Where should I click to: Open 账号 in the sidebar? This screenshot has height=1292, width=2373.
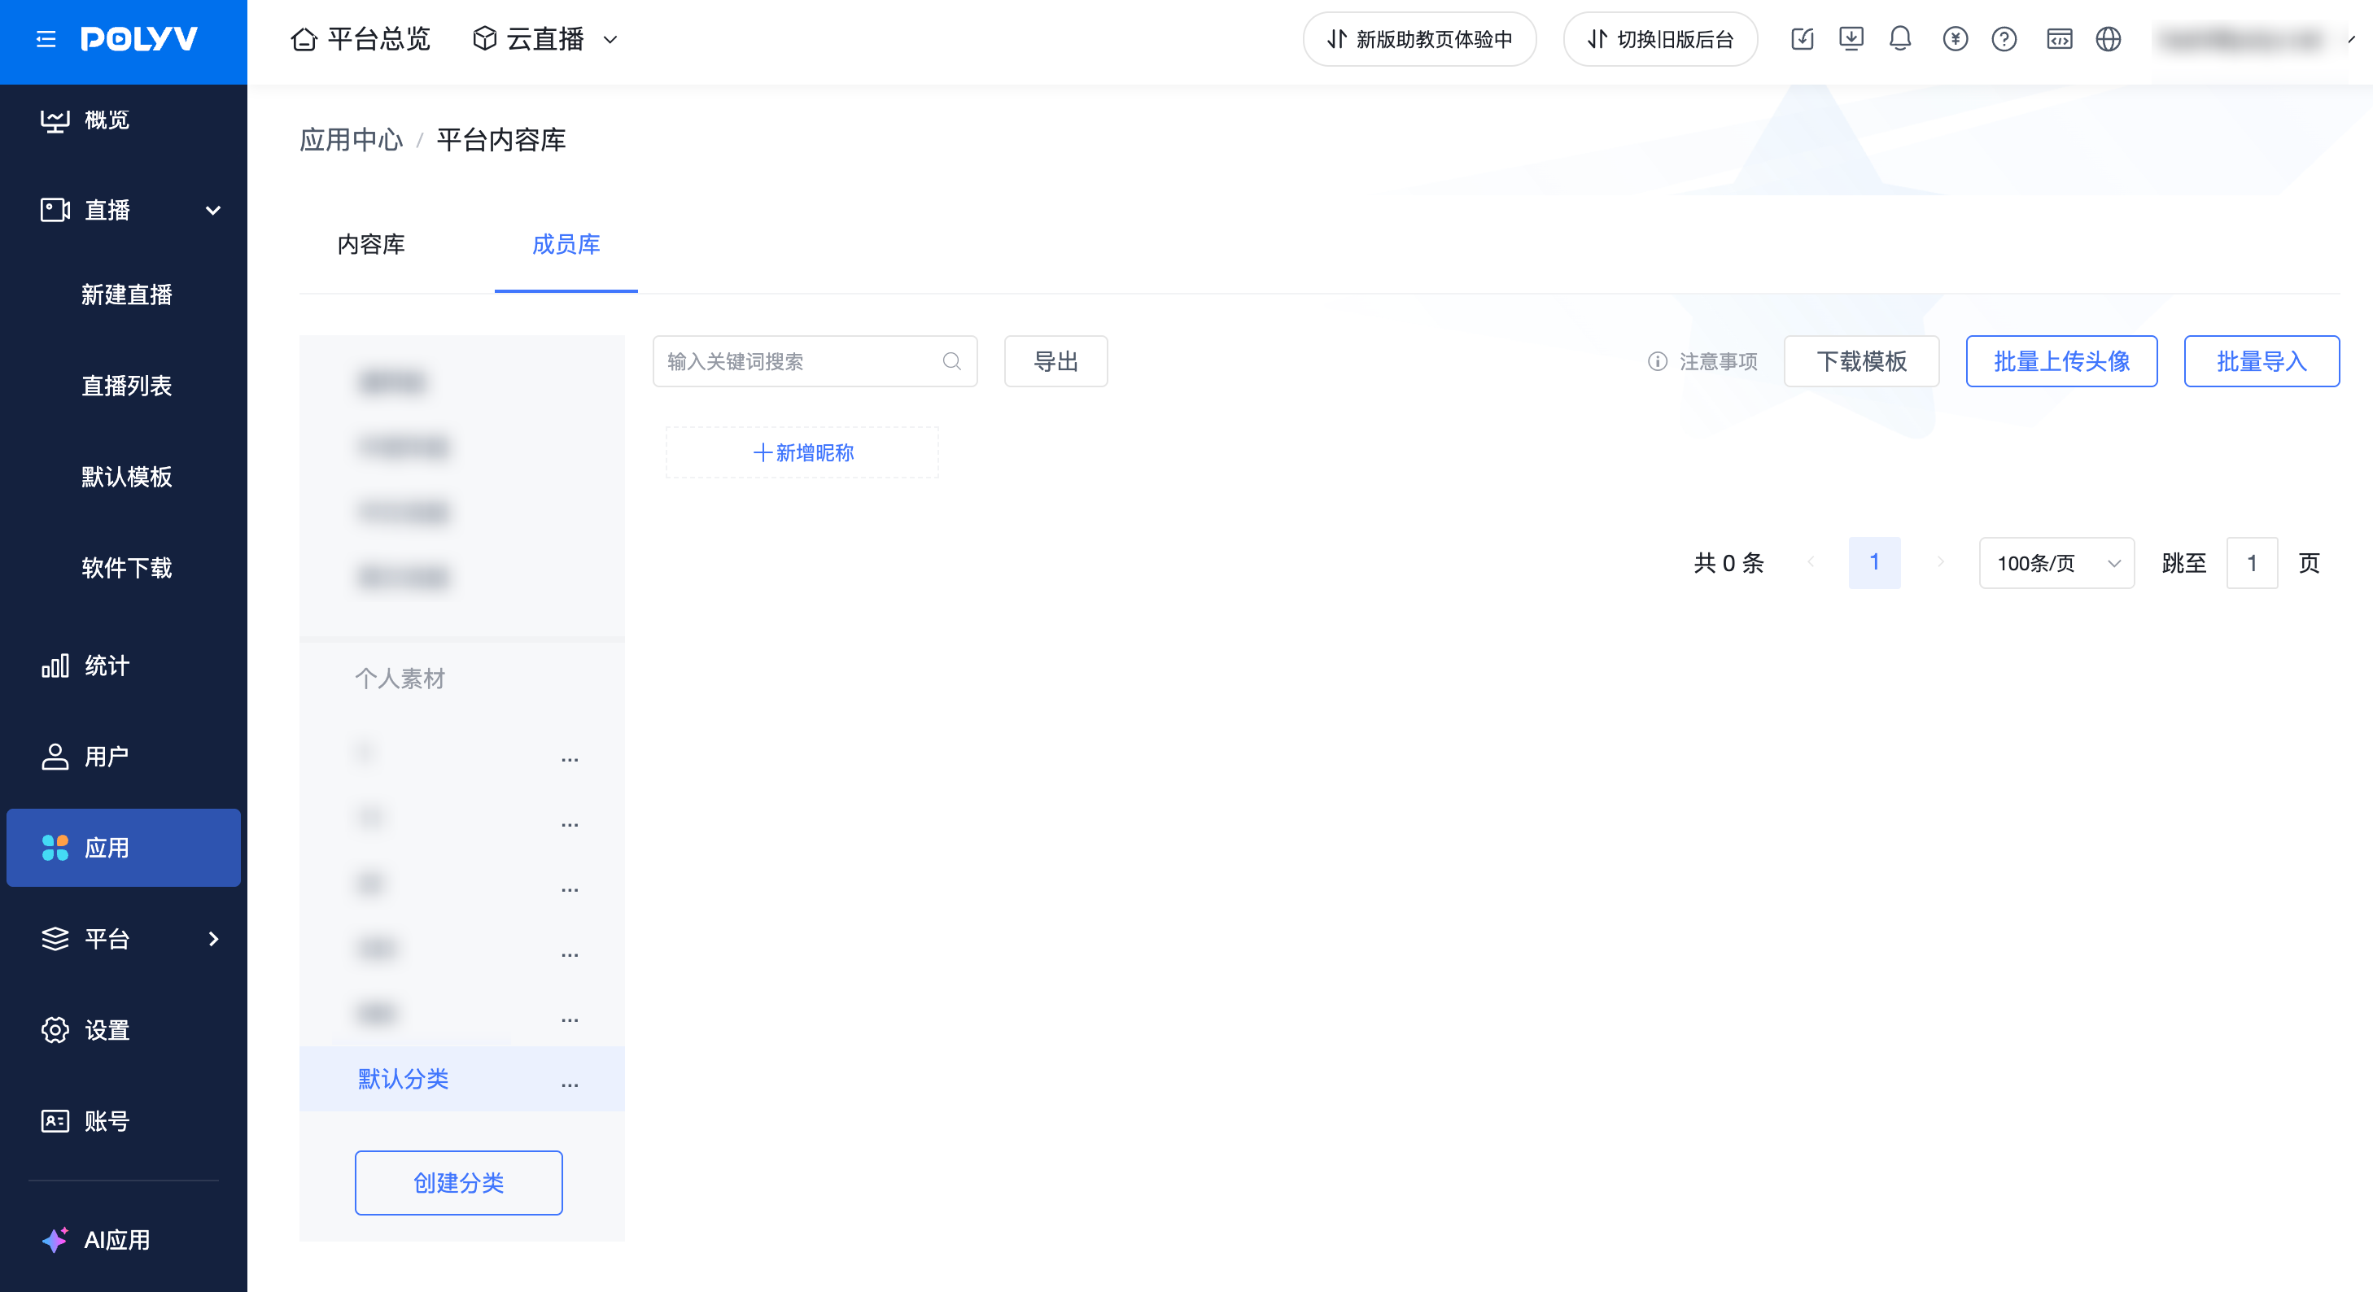pos(124,1122)
